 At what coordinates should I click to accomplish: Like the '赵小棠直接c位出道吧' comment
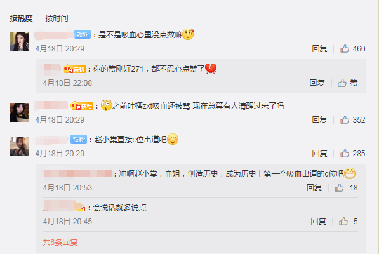tap(345, 153)
